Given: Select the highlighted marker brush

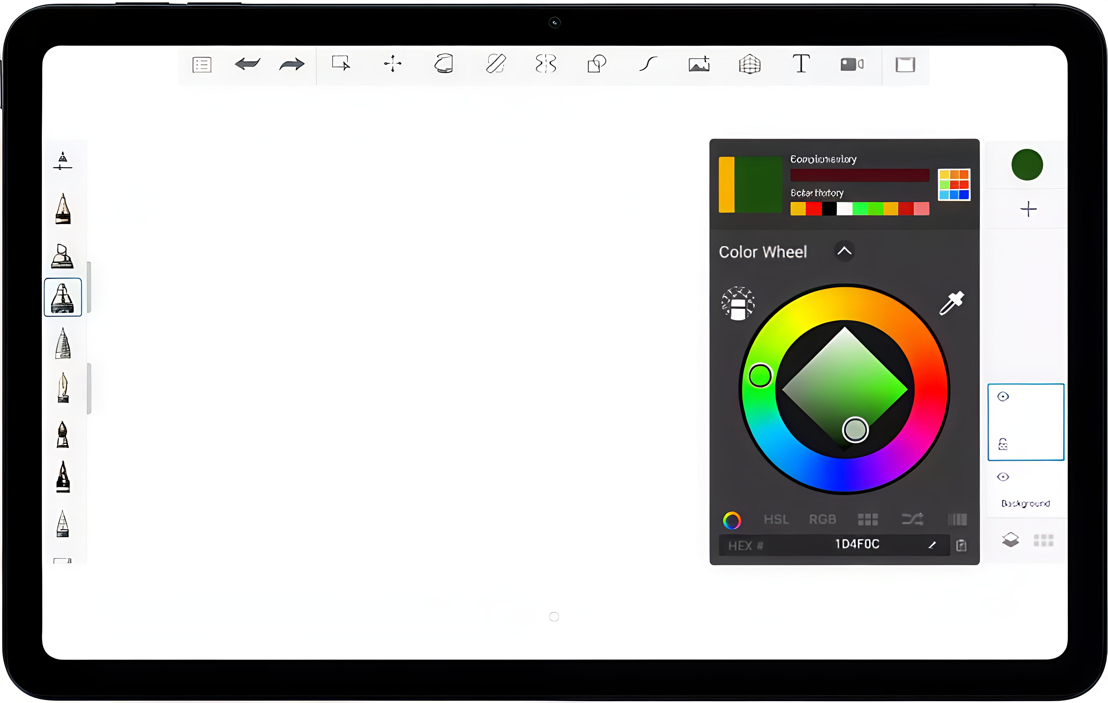Looking at the screenshot, I should click(x=62, y=297).
